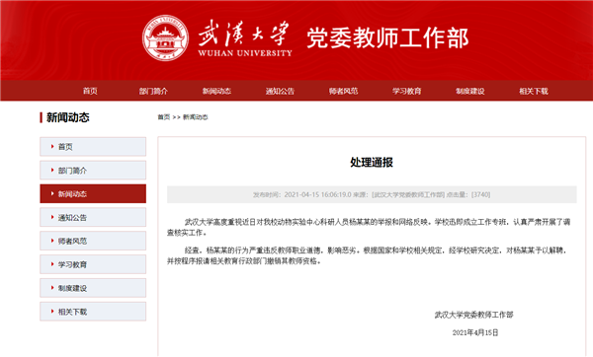Open 首页 in the top navigation bar
Screen dimensions: 593x357
coord(90,91)
